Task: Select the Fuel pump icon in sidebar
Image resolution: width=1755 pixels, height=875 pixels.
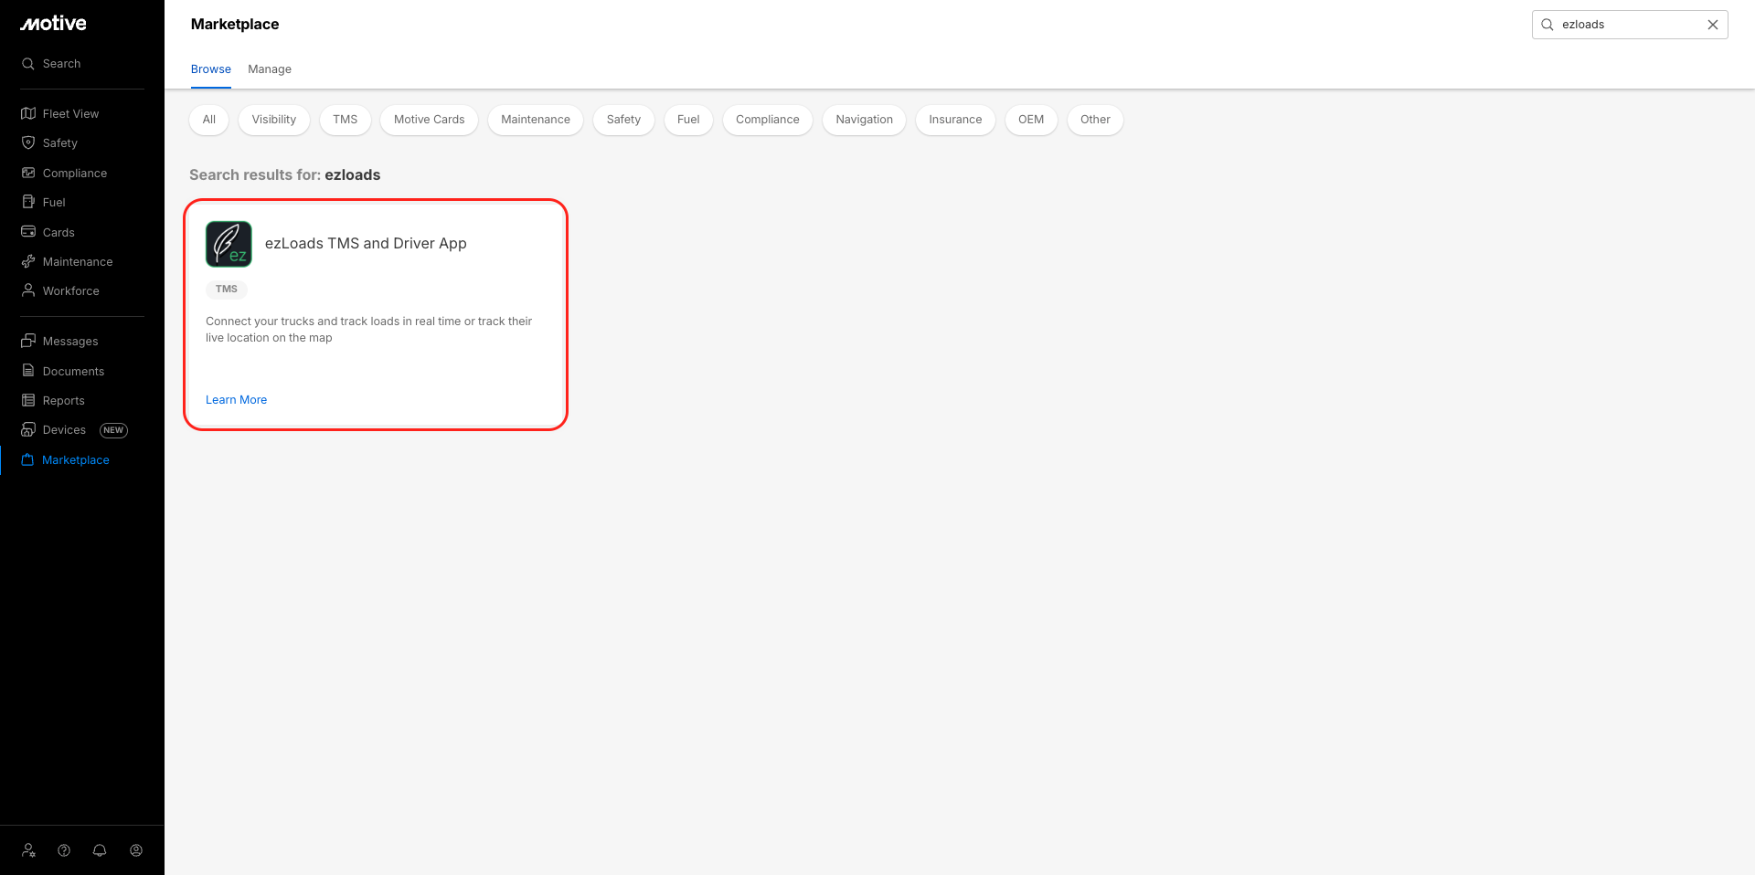Action: tap(28, 202)
